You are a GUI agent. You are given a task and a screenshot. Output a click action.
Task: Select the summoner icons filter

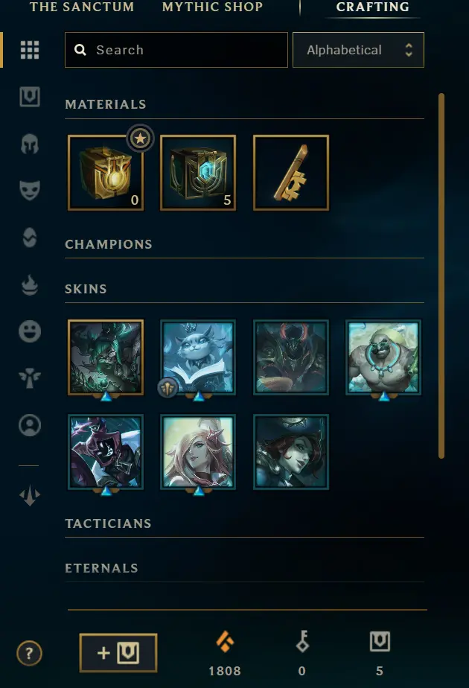coord(30,425)
